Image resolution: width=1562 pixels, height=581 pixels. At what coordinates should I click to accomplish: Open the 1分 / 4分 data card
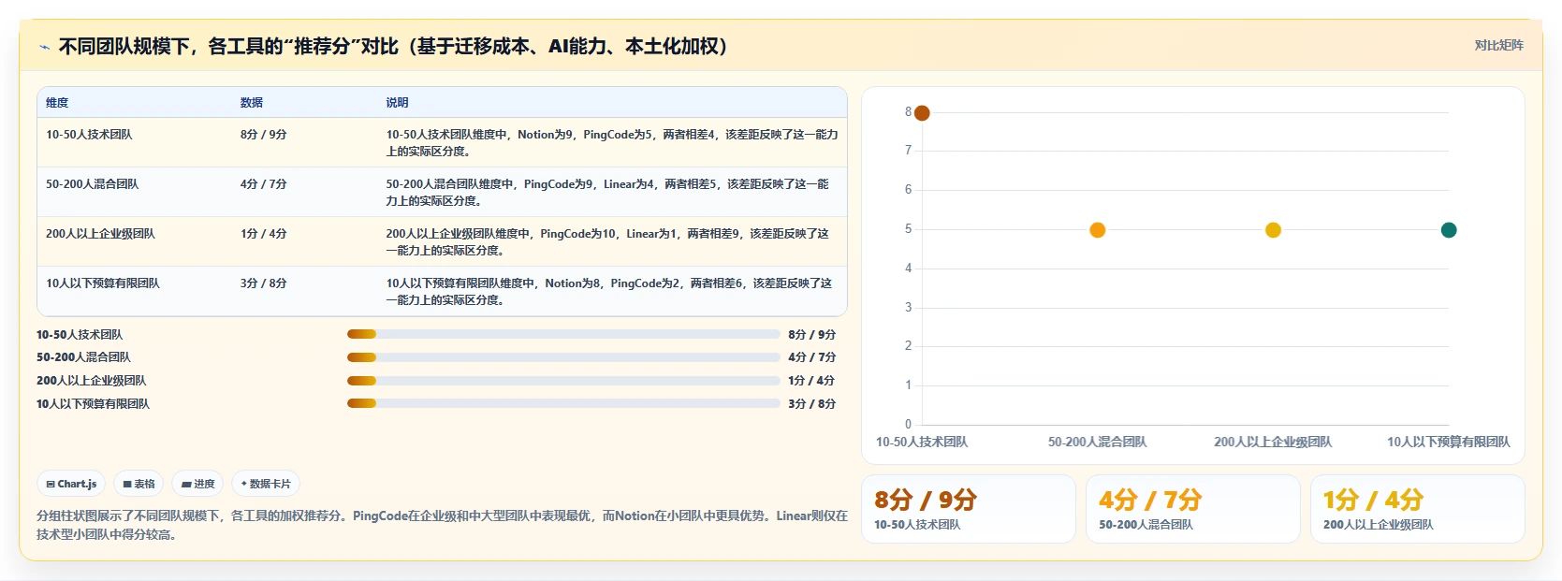pyautogui.click(x=1418, y=509)
